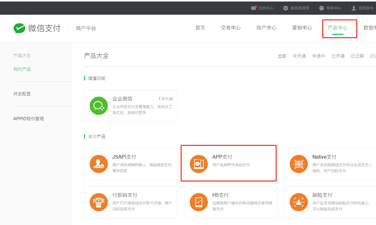Open 我的产品 in the sidebar

tap(22, 69)
